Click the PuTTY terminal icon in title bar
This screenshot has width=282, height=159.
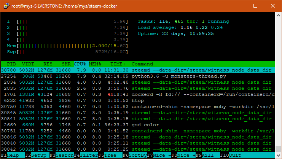6,6
